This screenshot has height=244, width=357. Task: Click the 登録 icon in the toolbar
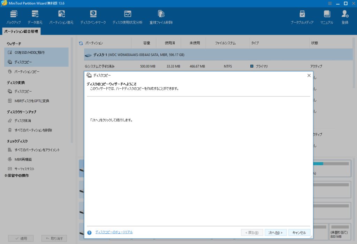click(345, 17)
